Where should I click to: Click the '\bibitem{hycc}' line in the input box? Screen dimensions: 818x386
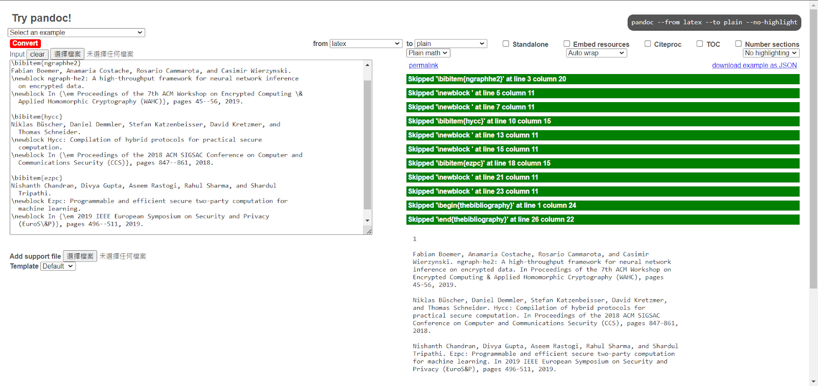click(x=37, y=117)
